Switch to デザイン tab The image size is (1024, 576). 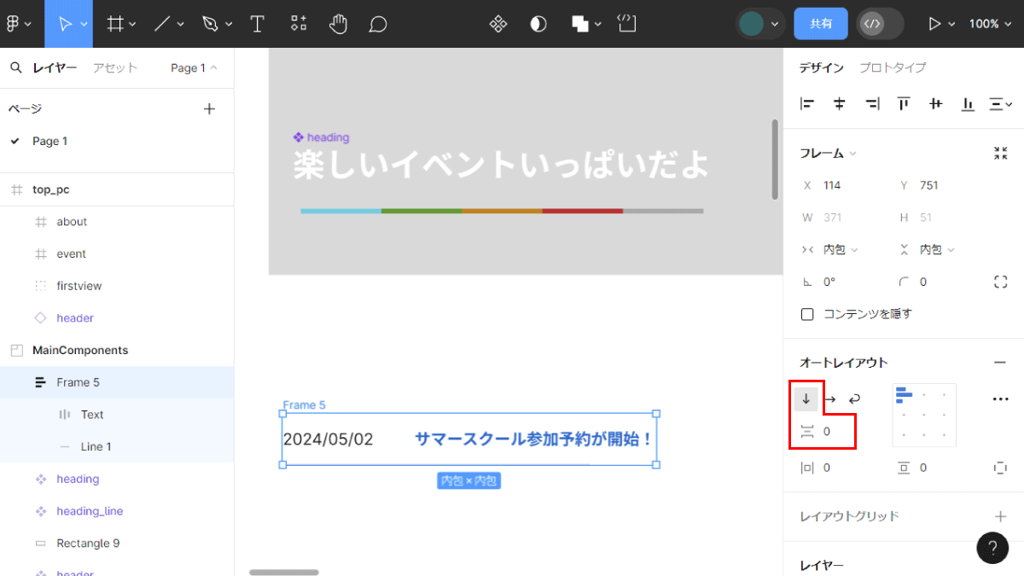[x=822, y=67]
